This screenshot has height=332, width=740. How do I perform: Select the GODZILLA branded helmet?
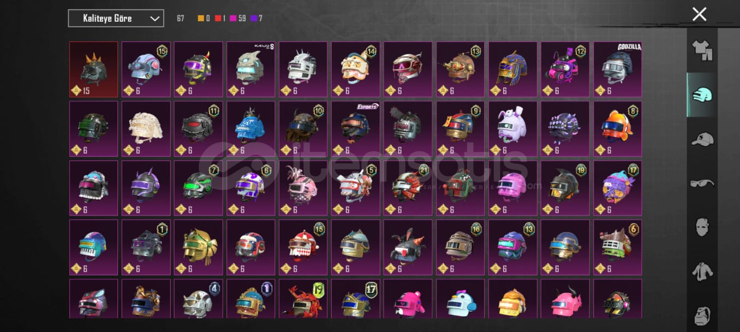[x=618, y=69]
